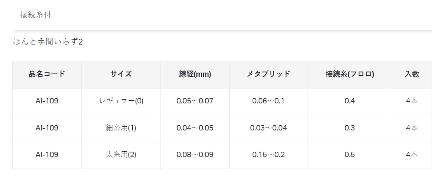
Task: Click the 0.4 connection line value
Action: point(350,101)
